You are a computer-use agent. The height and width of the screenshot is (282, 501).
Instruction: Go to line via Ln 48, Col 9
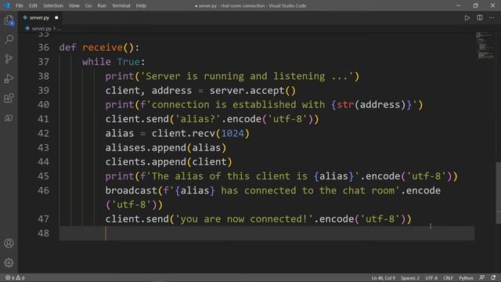coord(383,278)
